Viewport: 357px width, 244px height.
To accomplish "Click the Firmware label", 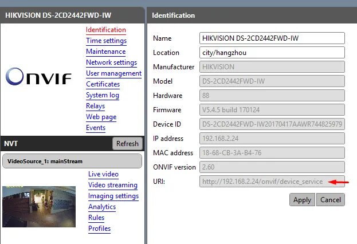I will [x=167, y=110].
